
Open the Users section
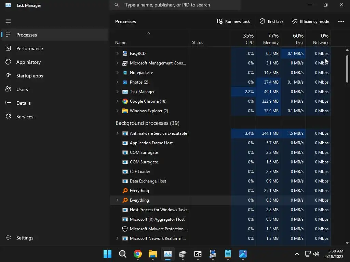(x=55, y=89)
